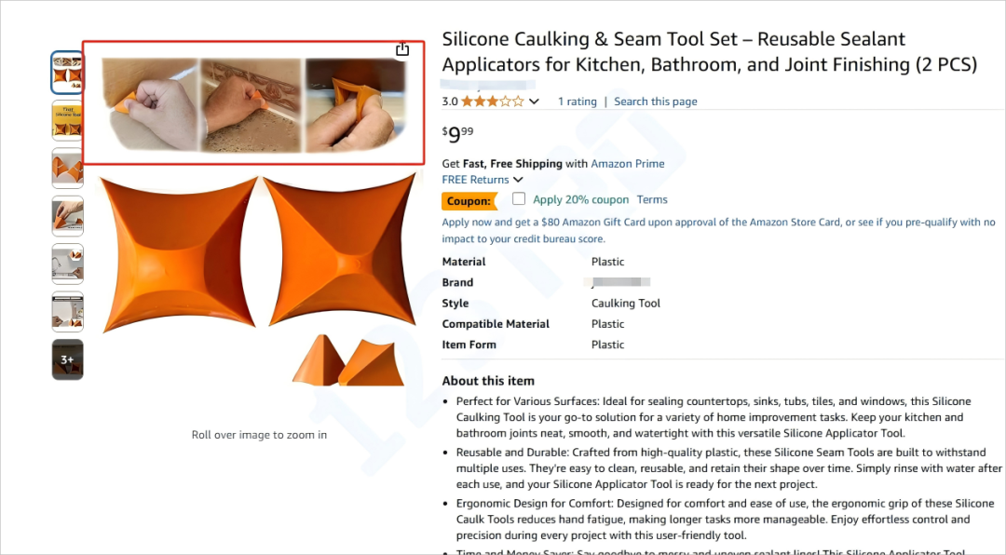
Task: Show the fourth thumbnail with hand caulking
Action: 68,216
